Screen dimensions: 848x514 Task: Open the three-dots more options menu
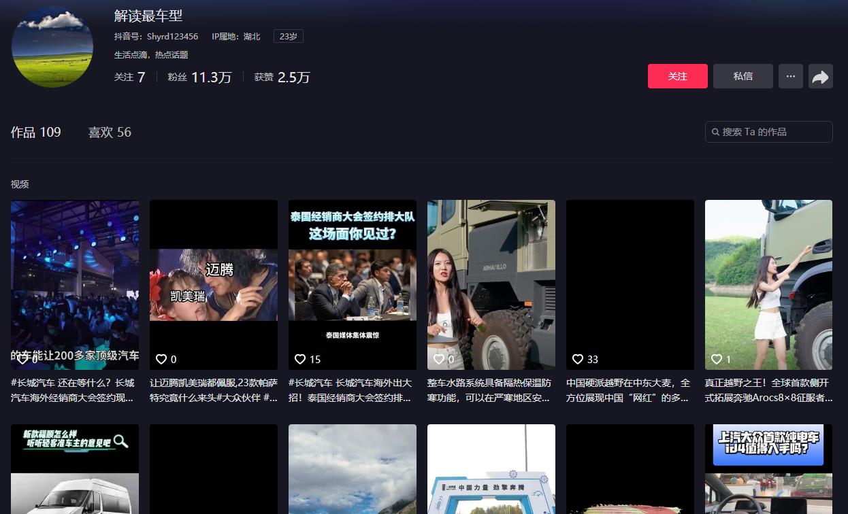(790, 76)
